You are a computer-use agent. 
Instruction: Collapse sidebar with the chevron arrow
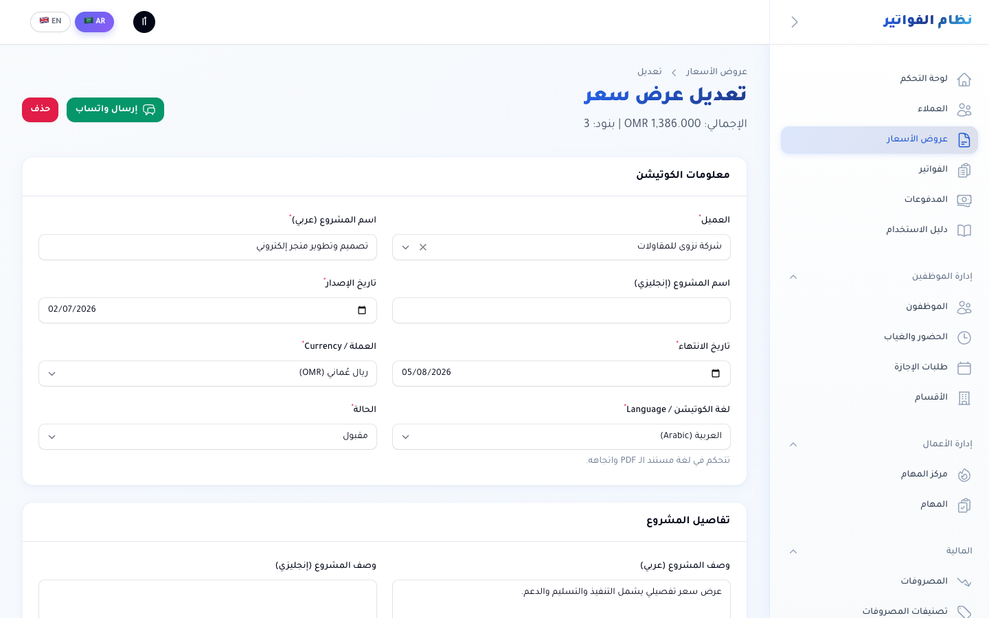point(795,22)
